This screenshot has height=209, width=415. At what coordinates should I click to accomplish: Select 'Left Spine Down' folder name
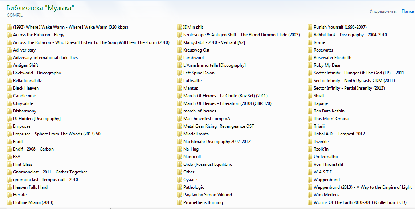[x=199, y=73]
